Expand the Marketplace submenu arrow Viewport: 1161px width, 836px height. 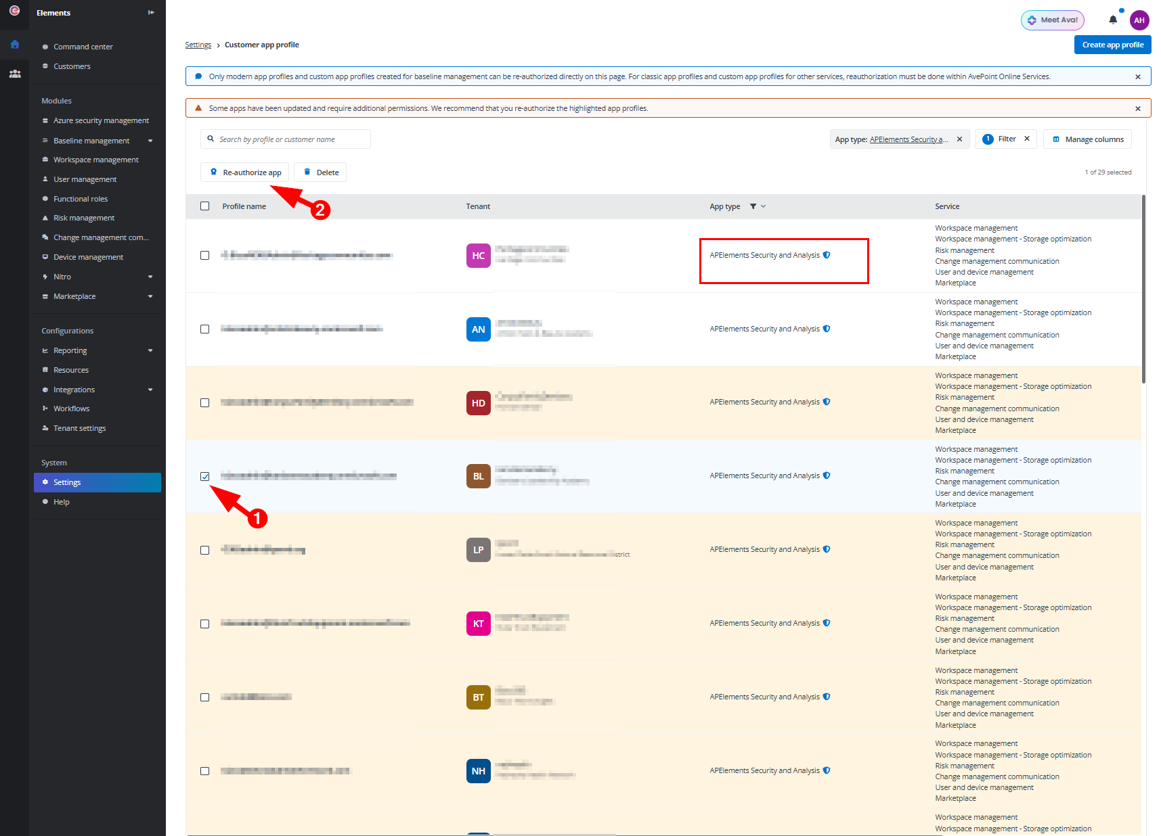pyautogui.click(x=150, y=296)
